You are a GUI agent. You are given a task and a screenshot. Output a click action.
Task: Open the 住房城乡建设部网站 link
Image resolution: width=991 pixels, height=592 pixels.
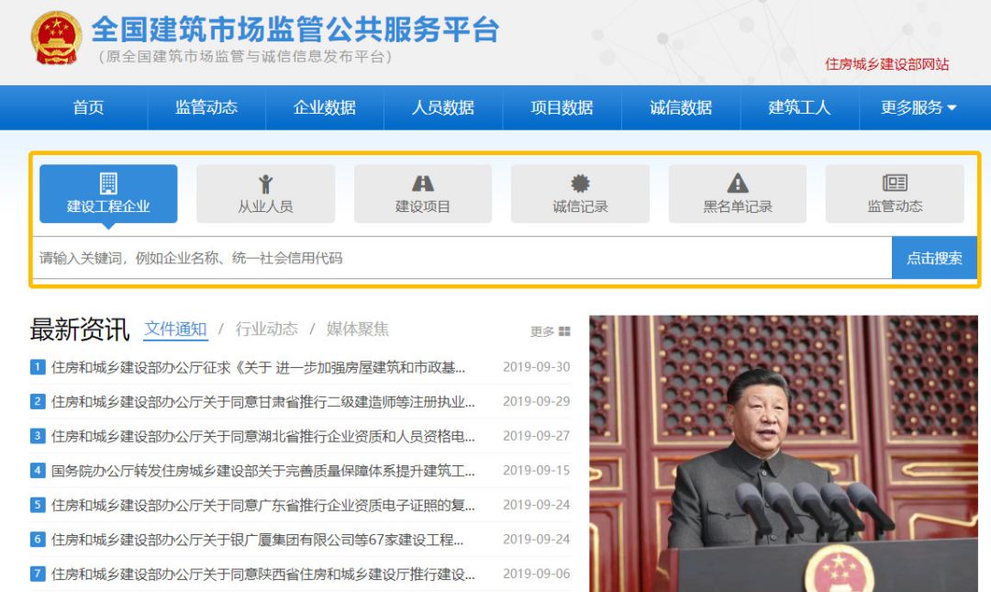coord(886,64)
